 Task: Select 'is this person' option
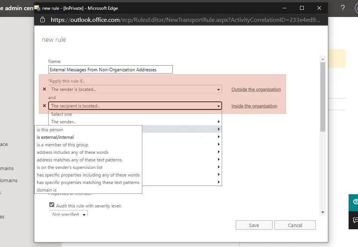pyautogui.click(x=88, y=130)
